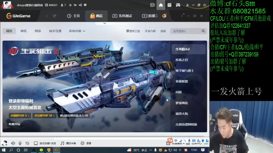Open the Windows Start menu

pos(3,150)
